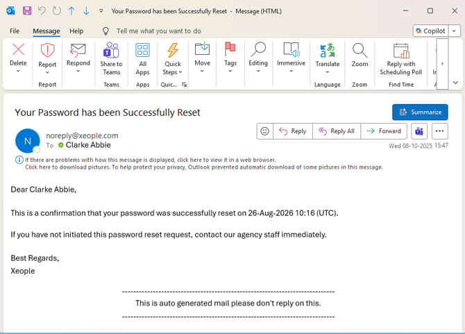
Task: Click the Reply All button
Action: click(x=337, y=131)
